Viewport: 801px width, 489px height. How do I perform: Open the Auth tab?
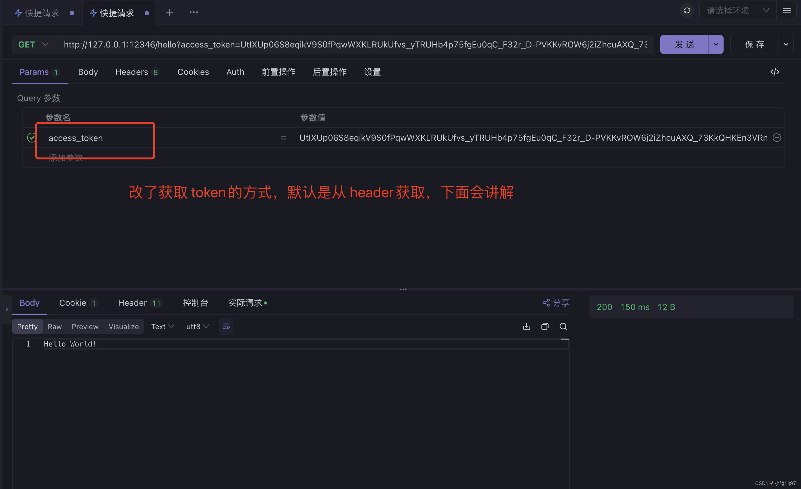(x=235, y=72)
